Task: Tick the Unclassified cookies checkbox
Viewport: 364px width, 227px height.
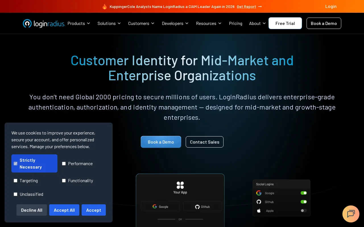Action: 16,194
